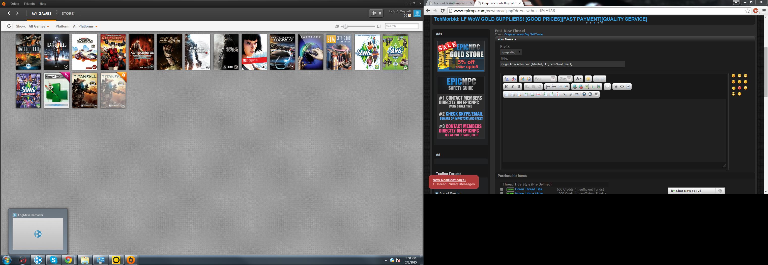Toggle bold formatting in message editor

pos(506,87)
